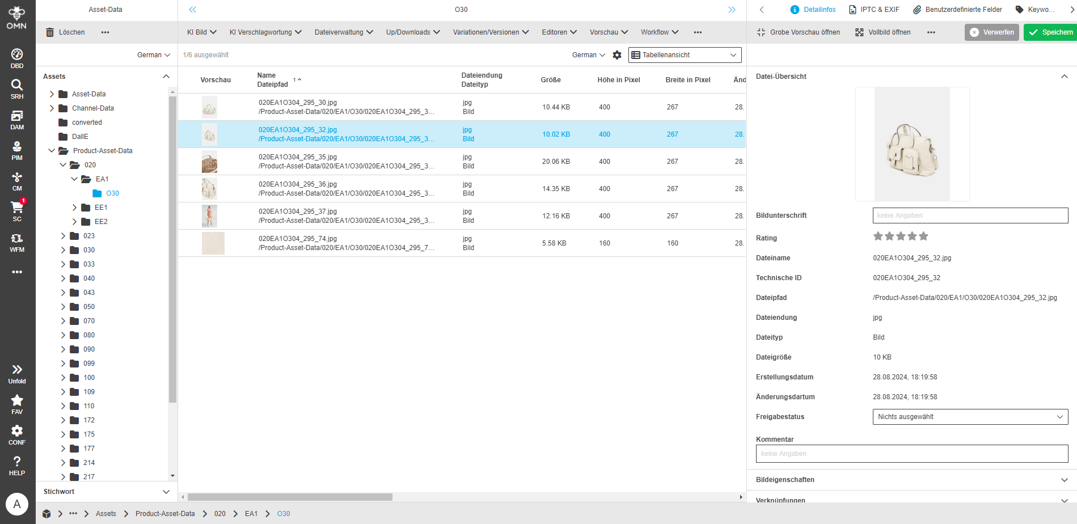Open fullscreen via Vollbild öffnen
Viewport: 1077px width, 524px height.
882,32
